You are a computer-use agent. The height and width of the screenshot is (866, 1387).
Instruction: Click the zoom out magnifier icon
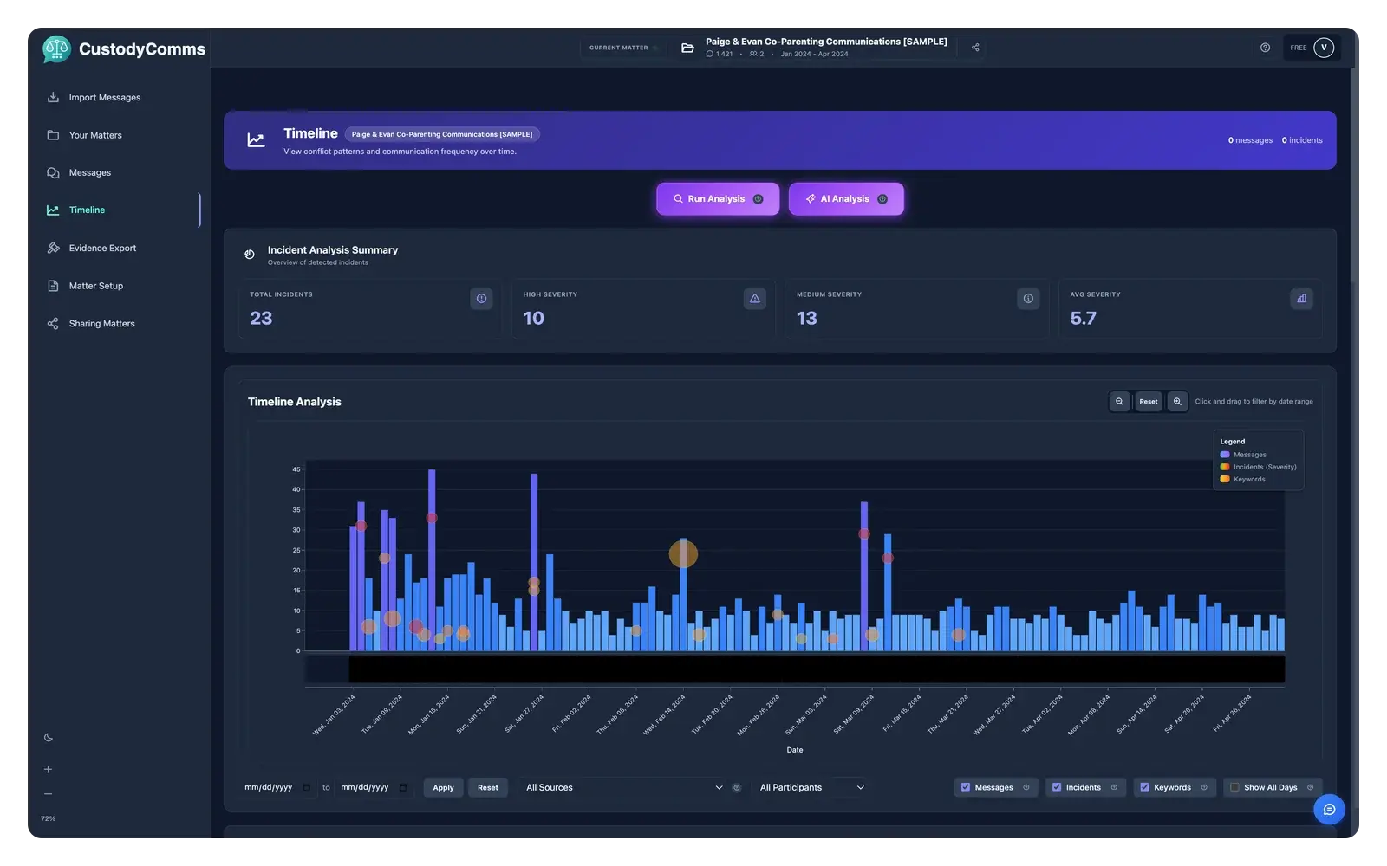[1119, 402]
